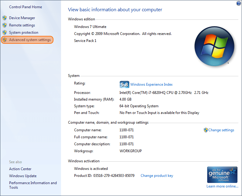Click the processor value Intel Core i7-6820HQ

coord(164,93)
